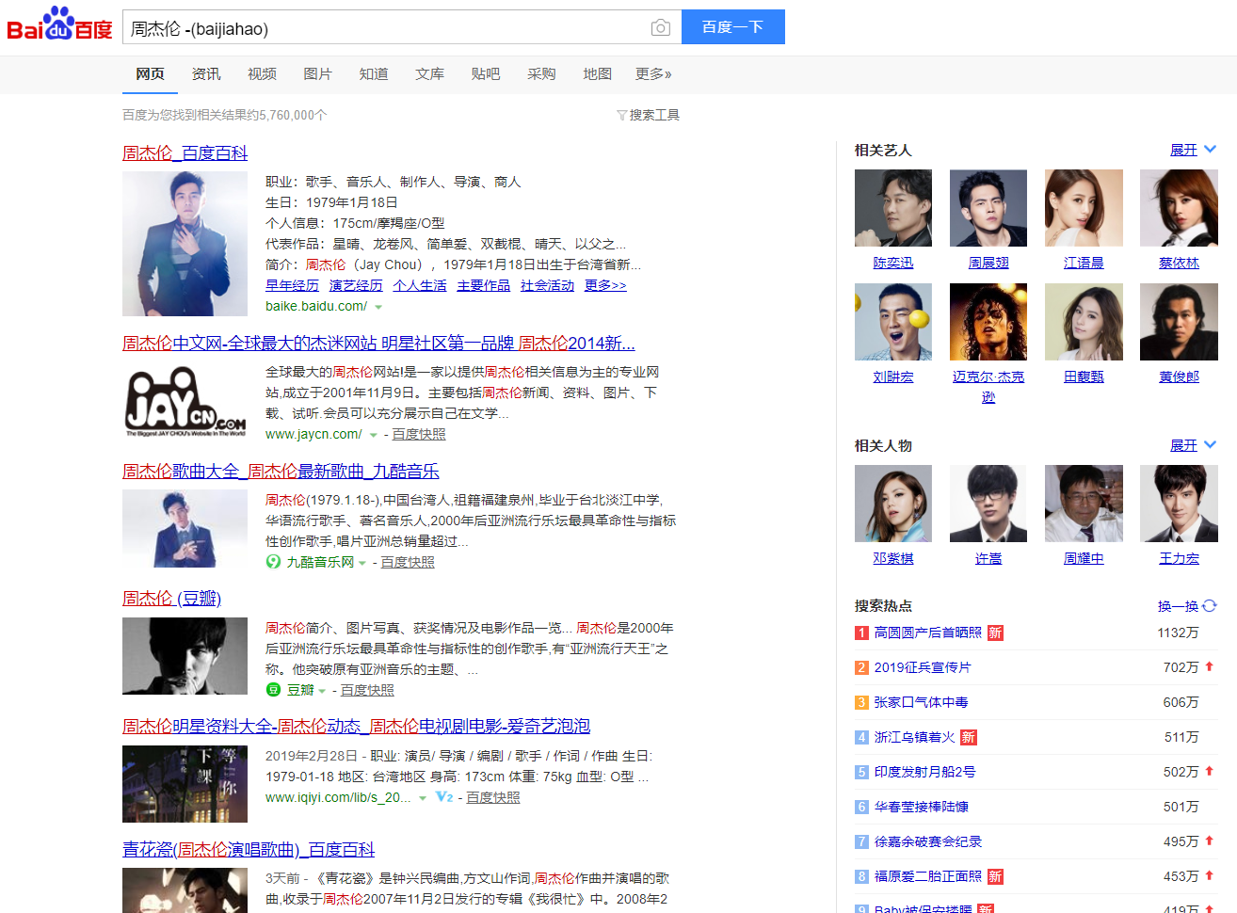
Task: Open hot search 印度发射月船2号
Action: pyautogui.click(x=925, y=772)
